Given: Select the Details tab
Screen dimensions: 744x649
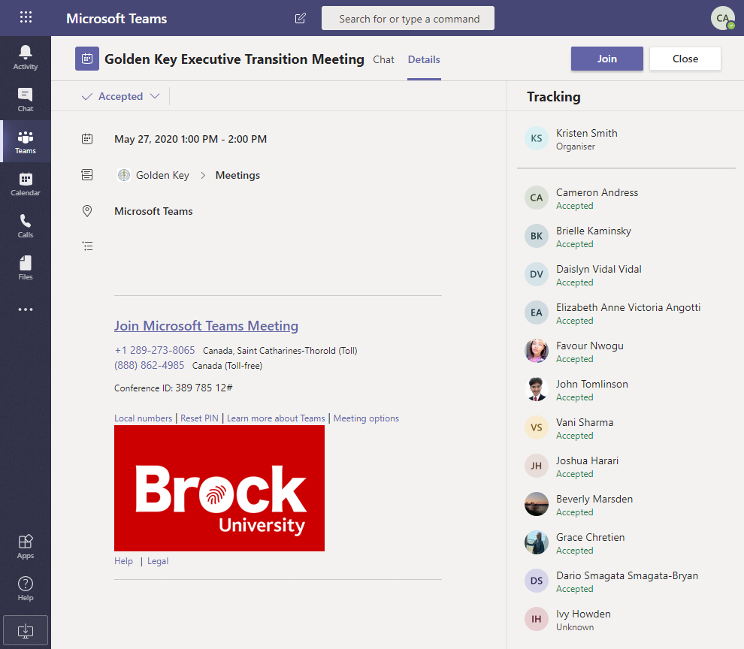Looking at the screenshot, I should (424, 59).
